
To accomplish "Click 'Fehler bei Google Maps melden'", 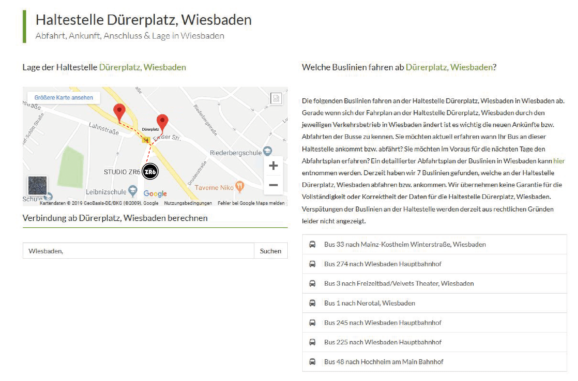I will click(x=251, y=203).
